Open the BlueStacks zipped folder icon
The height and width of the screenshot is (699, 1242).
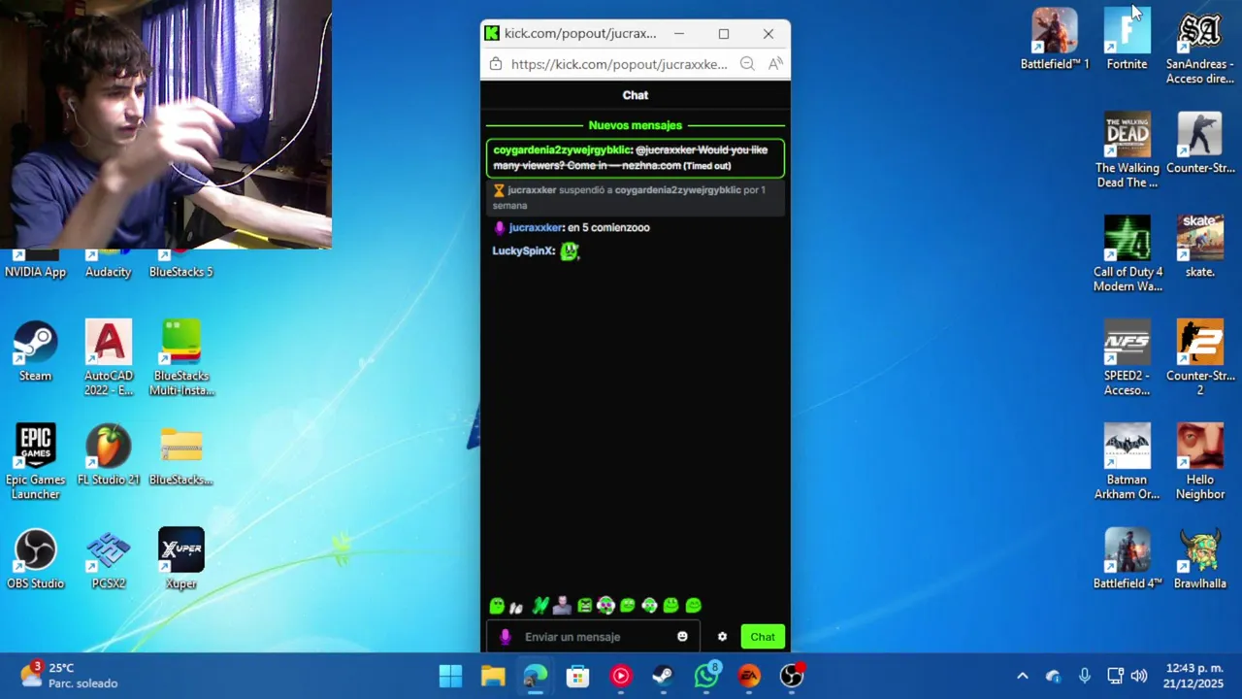(x=181, y=455)
